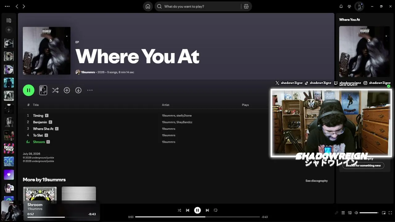Toggle shuffle in the bottom player bar
Screen dimensions: 395x222
coord(179,210)
